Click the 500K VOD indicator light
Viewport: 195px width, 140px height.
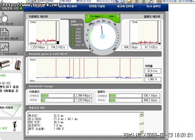[73, 38]
